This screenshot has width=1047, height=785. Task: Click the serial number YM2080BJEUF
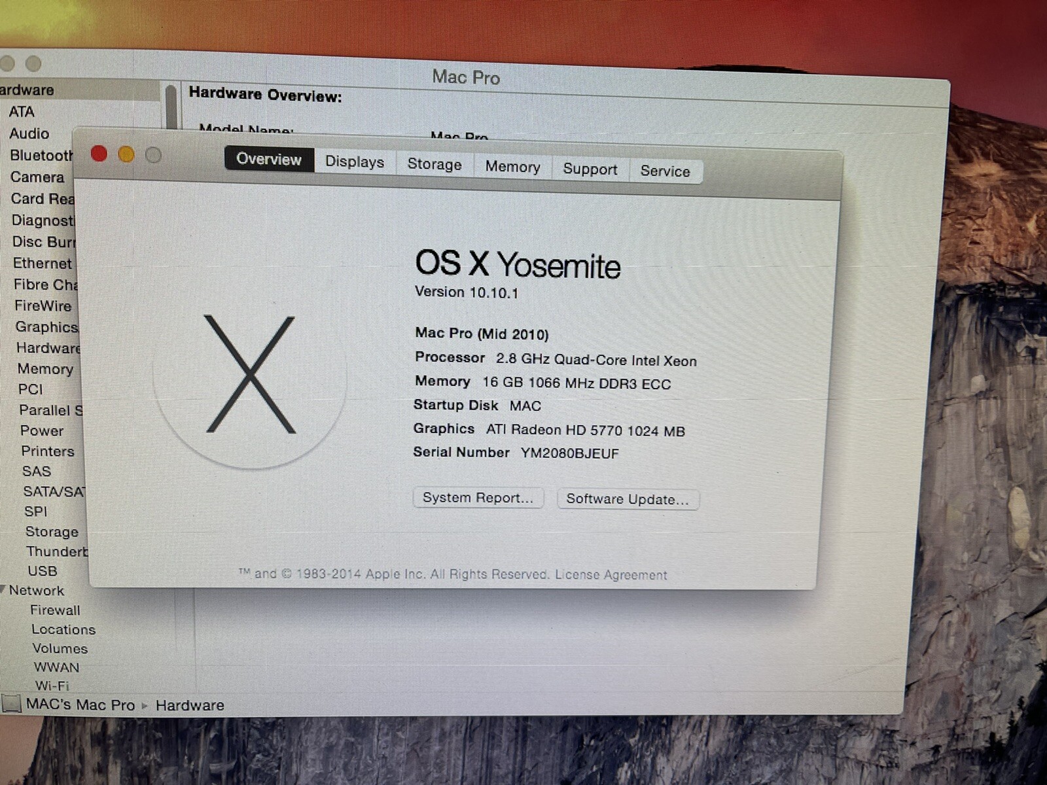pyautogui.click(x=570, y=453)
